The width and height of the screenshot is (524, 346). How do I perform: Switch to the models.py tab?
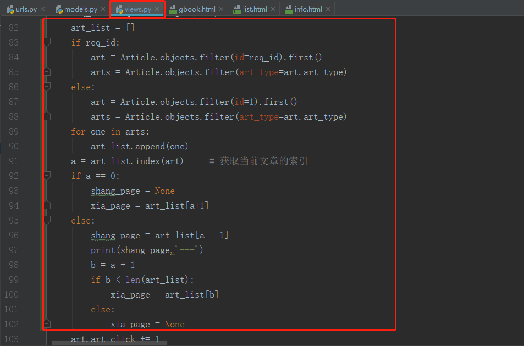tap(80, 9)
